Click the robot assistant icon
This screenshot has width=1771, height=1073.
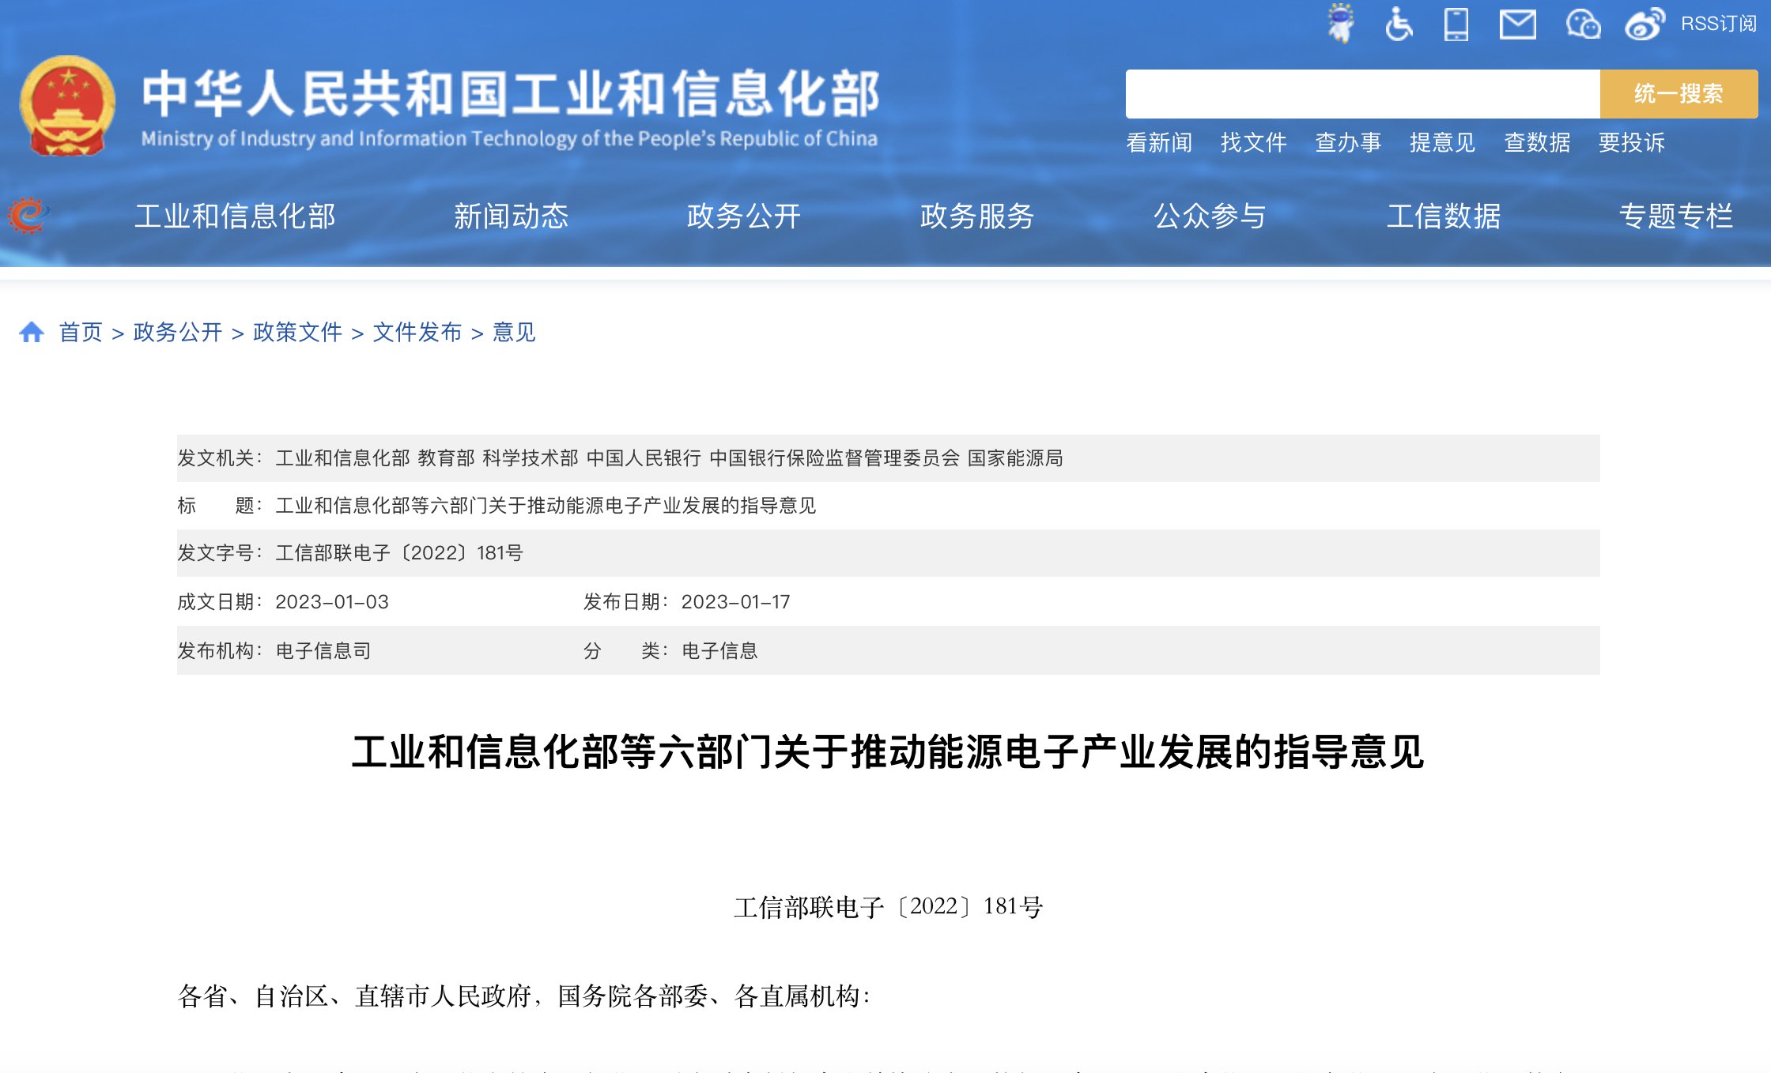point(1340,24)
